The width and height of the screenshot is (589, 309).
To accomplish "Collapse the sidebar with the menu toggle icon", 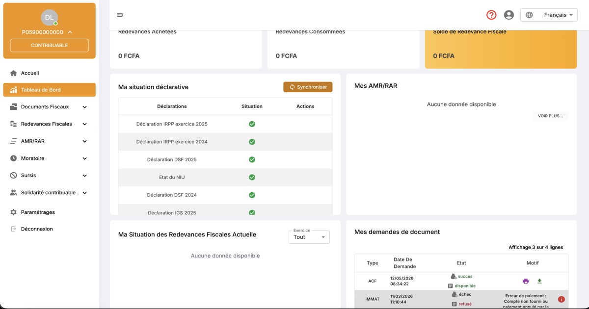I will (120, 15).
